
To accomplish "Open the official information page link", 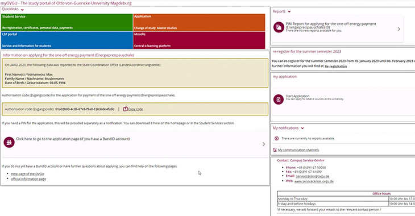I will 28,179.
